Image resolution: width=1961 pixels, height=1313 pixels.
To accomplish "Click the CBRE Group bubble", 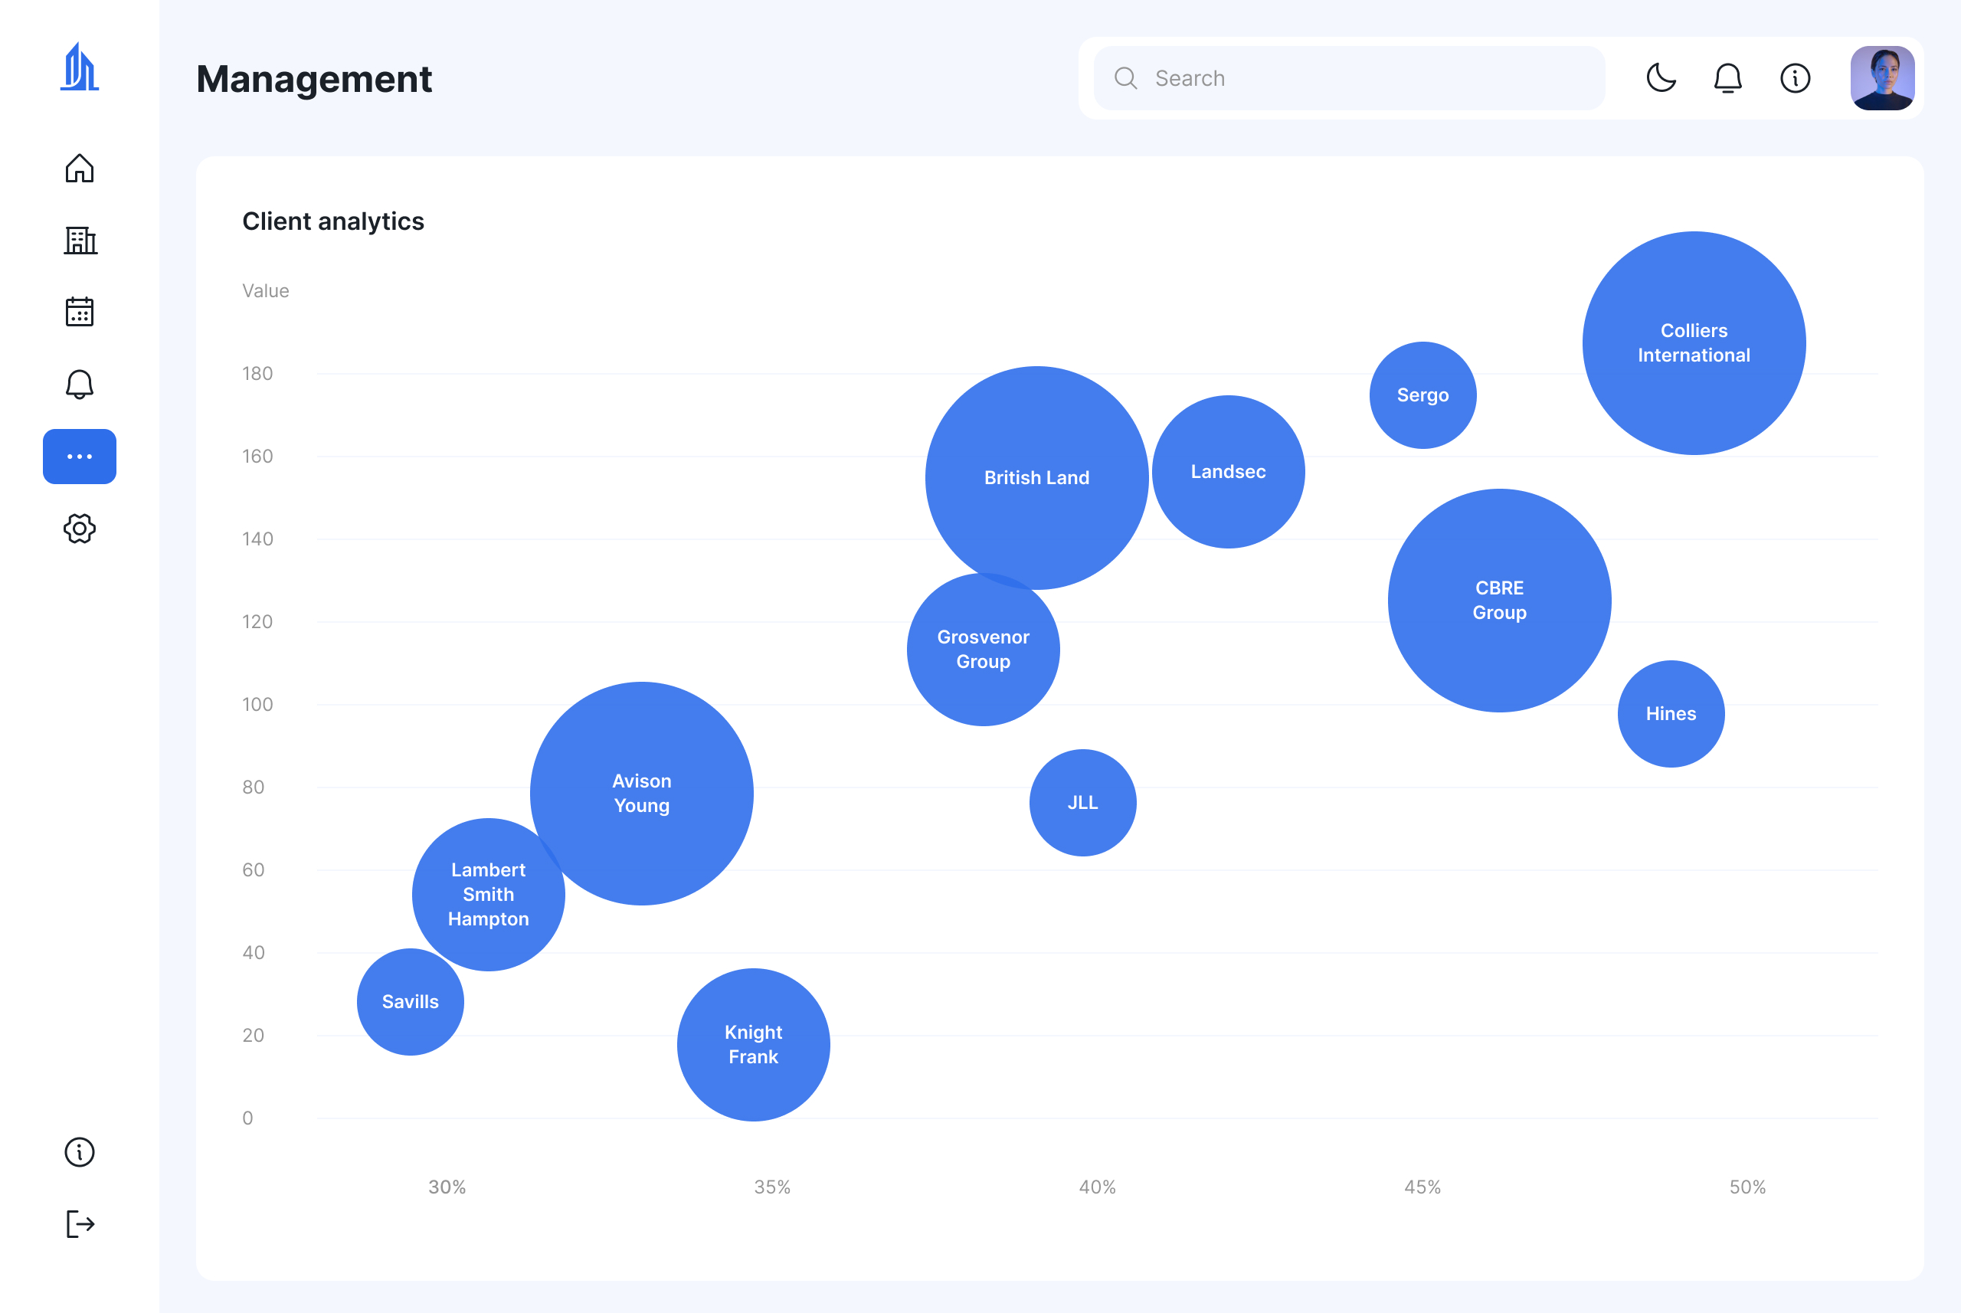I will (x=1500, y=601).
